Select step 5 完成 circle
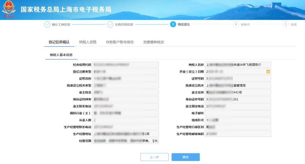The image size is (305, 164). [286, 25]
